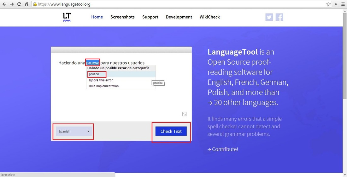
Task: Click the word 'usuarios' in the text box
Action: pos(136,63)
